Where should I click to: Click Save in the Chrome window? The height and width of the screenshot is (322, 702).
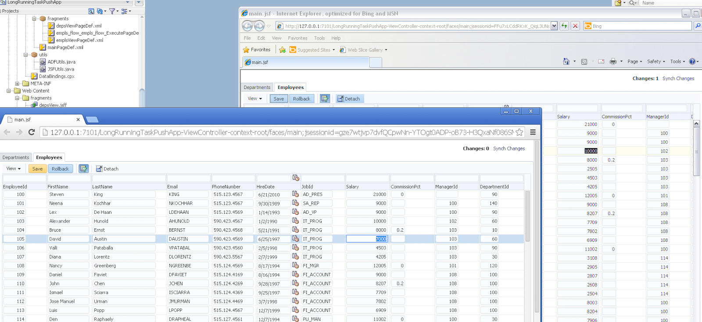pos(37,169)
